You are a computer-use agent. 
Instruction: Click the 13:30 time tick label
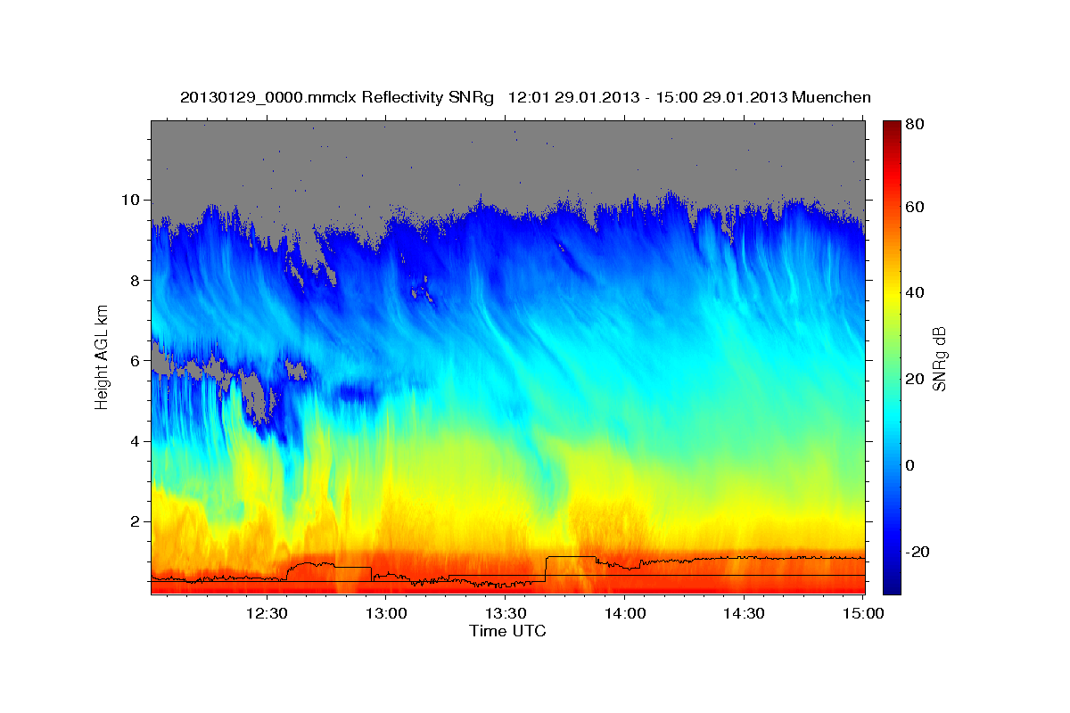505,614
